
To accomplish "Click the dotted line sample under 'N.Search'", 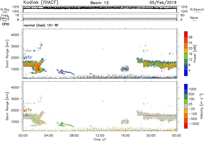I will (x=197, y=12).
